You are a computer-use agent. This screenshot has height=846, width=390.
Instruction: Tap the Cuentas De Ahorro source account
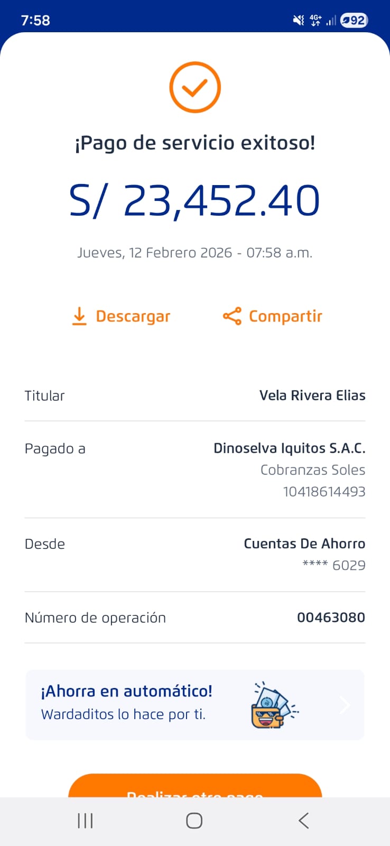(304, 544)
